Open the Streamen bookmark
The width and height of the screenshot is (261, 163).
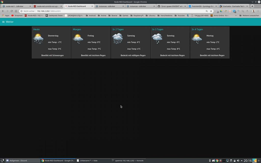(17, 16)
